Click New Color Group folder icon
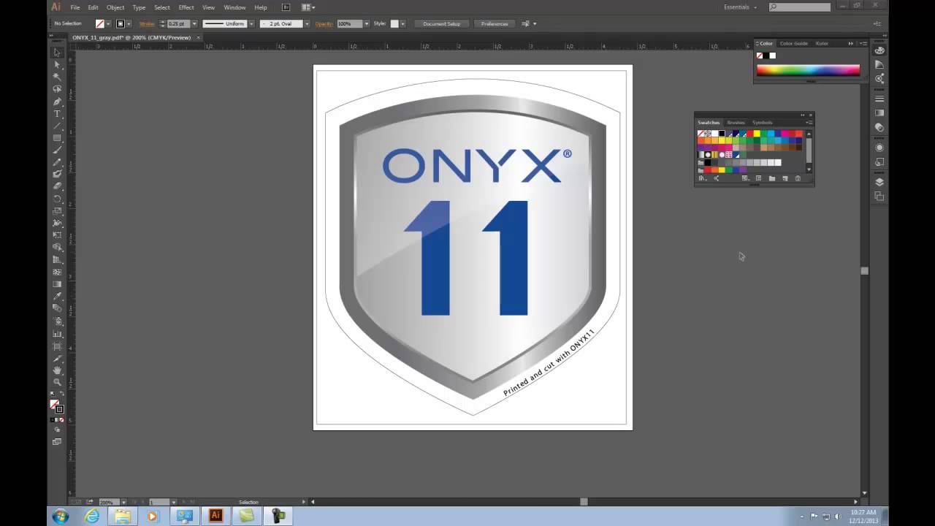The image size is (935, 526). (772, 178)
